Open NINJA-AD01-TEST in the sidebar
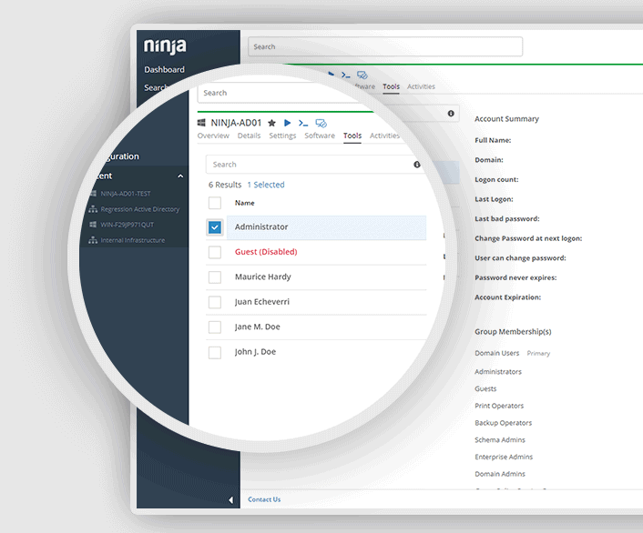The image size is (643, 533). point(126,194)
